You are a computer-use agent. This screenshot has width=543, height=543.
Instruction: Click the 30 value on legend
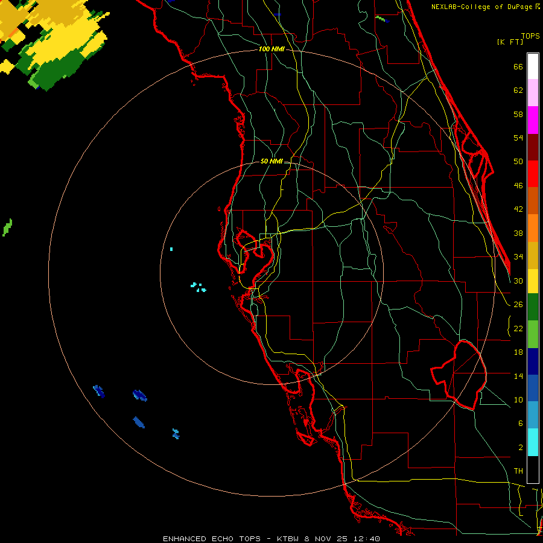(518, 281)
